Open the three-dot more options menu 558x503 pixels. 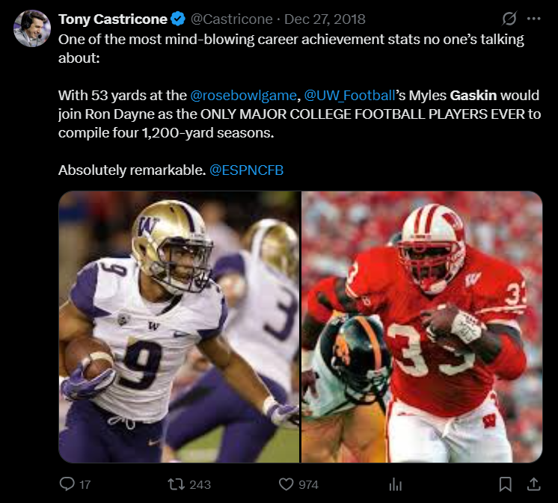click(533, 18)
